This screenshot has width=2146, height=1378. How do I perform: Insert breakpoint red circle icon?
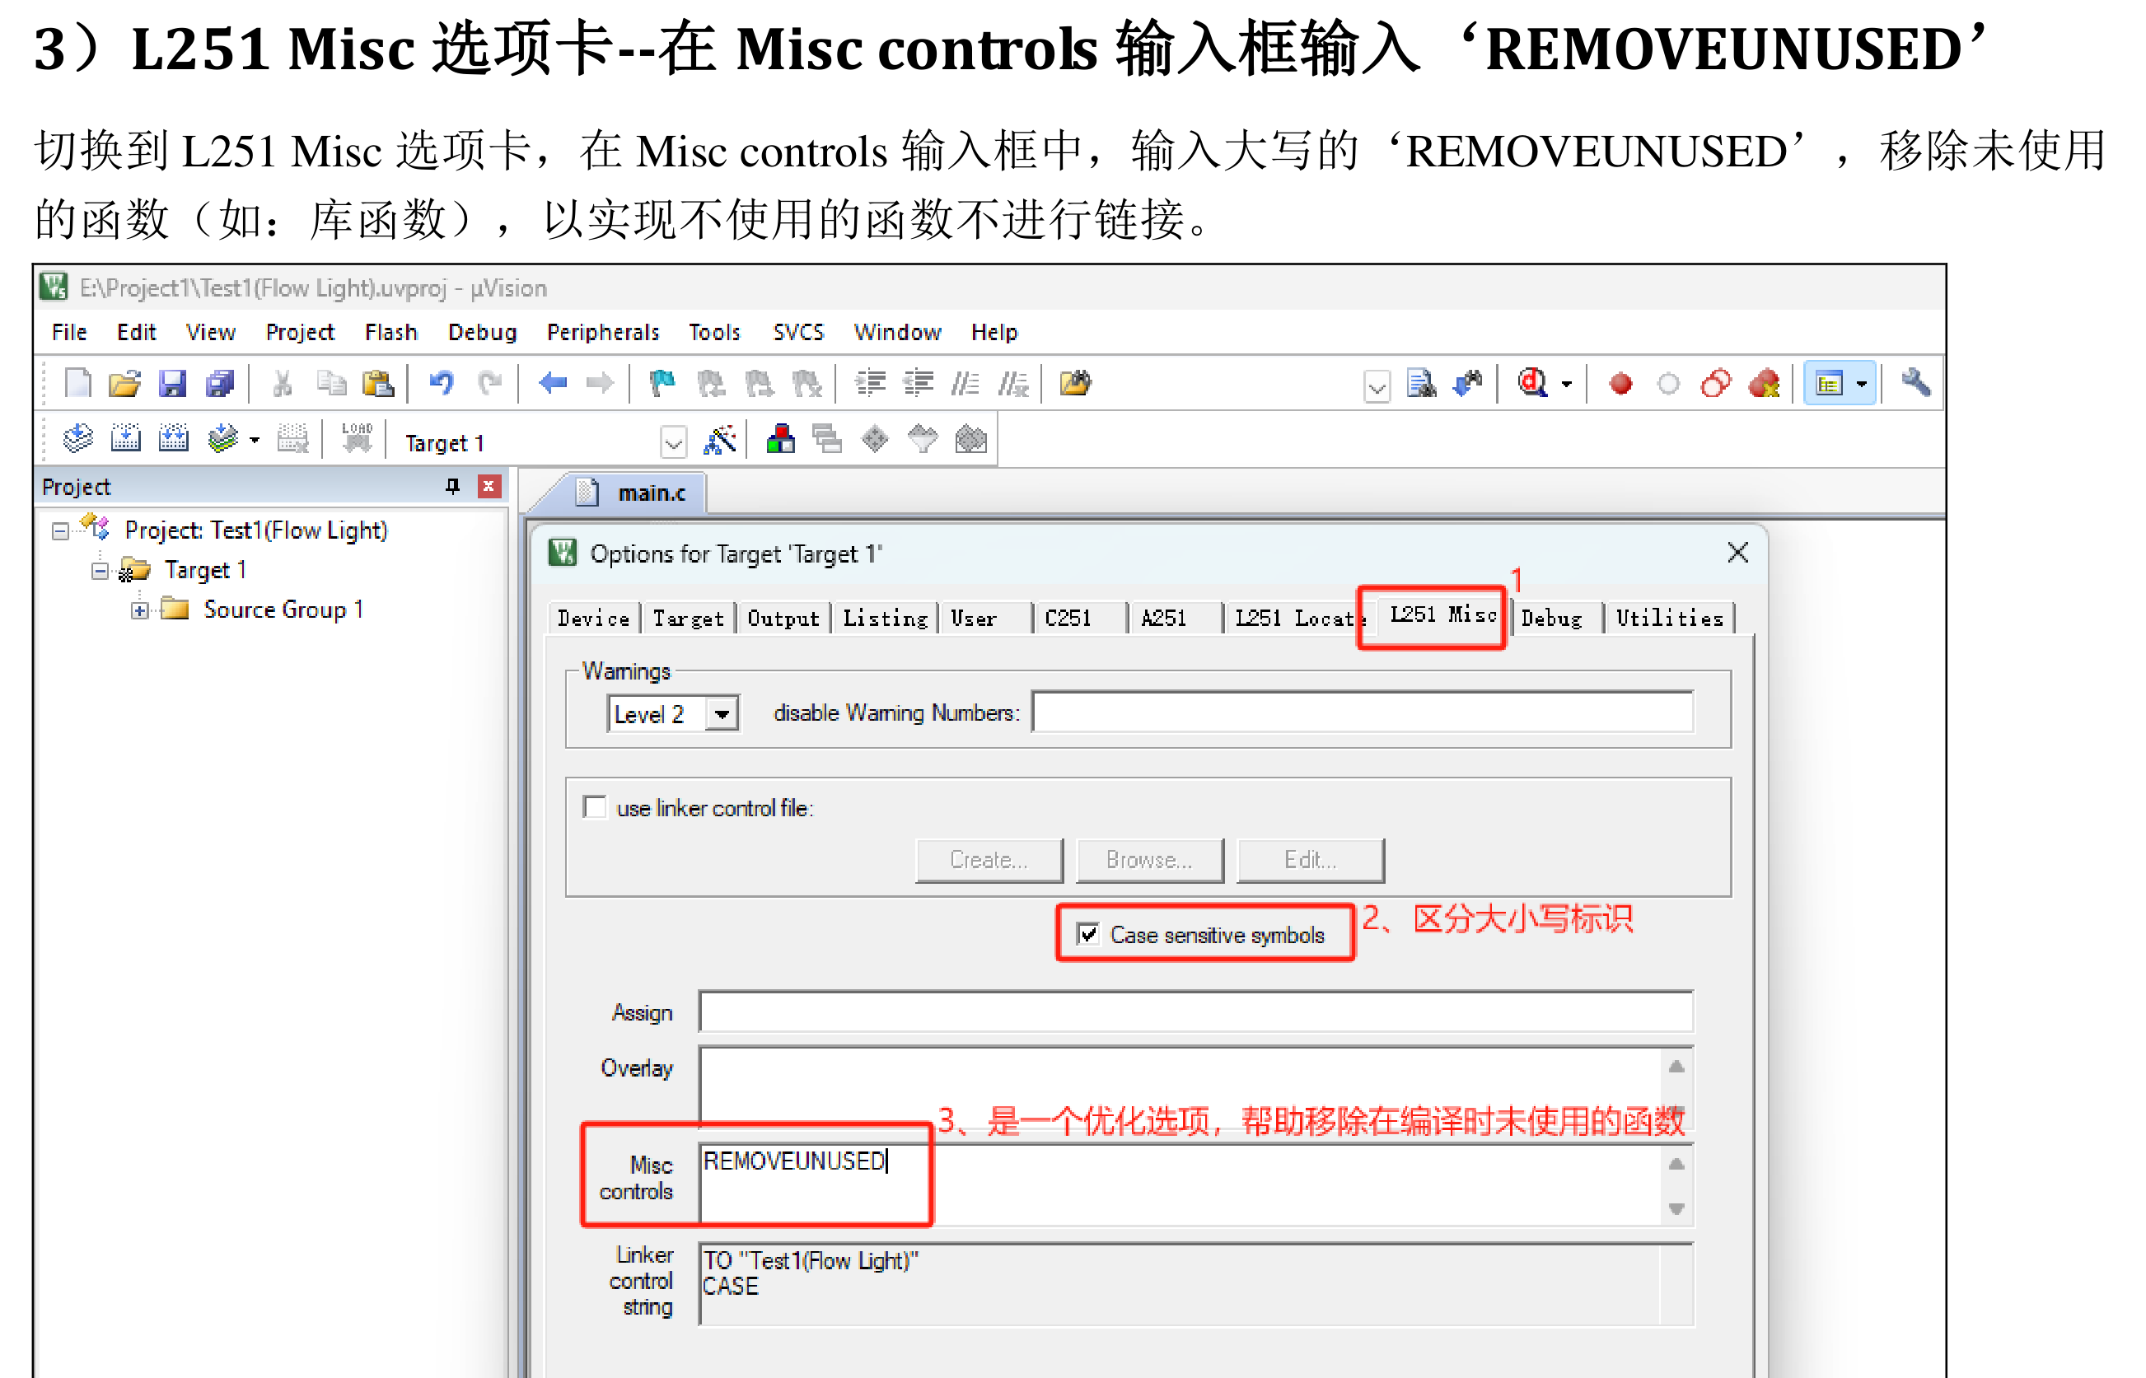pos(1620,384)
